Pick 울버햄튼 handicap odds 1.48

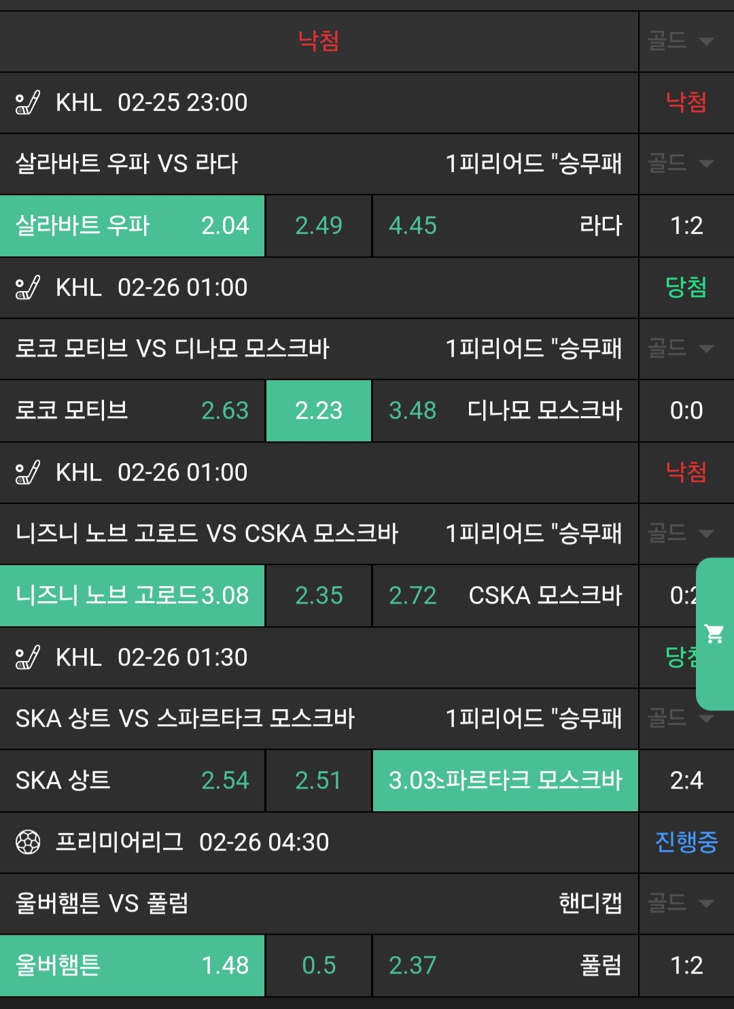pos(132,965)
